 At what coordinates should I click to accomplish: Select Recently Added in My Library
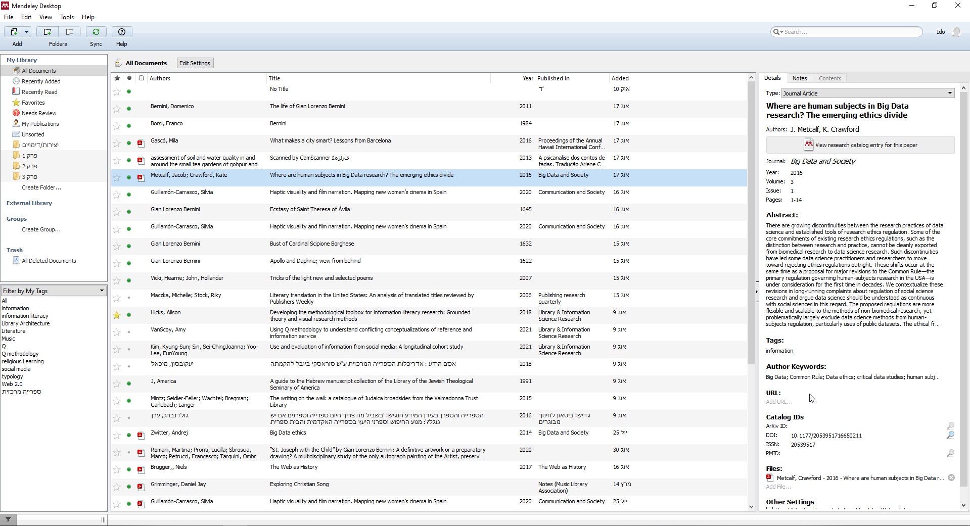coord(41,81)
